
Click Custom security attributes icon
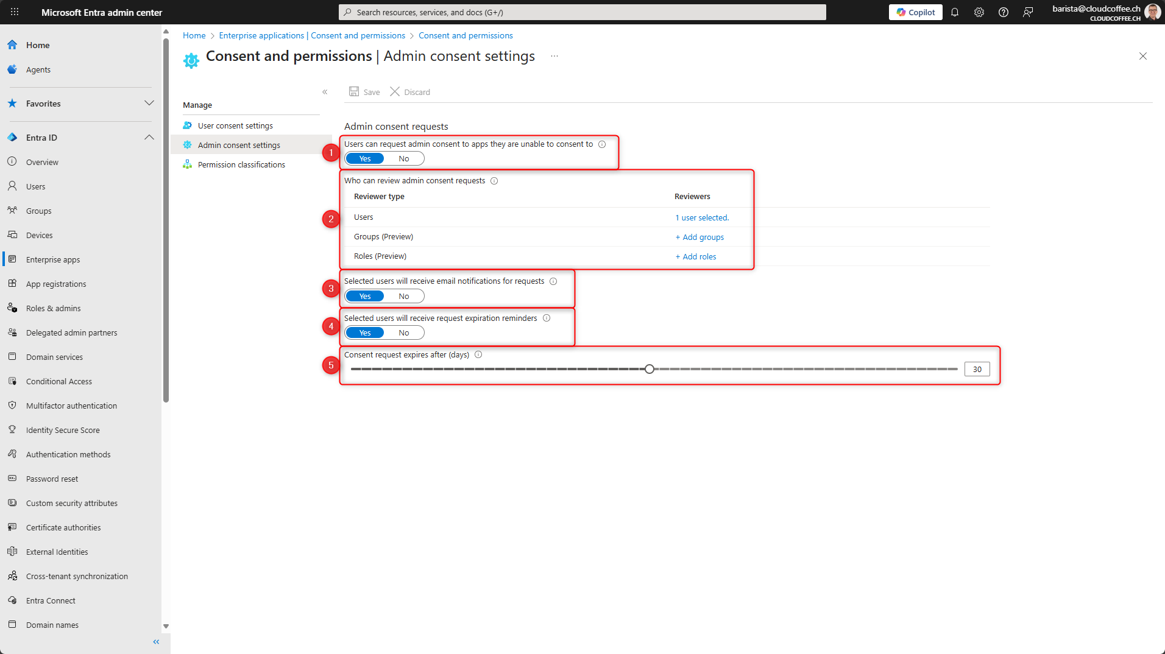click(x=12, y=503)
